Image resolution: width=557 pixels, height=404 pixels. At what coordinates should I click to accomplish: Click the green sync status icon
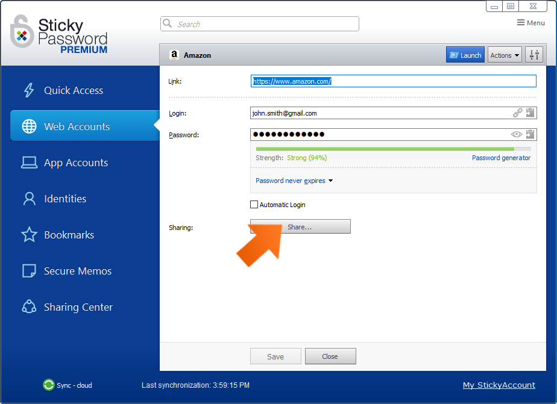(x=49, y=385)
